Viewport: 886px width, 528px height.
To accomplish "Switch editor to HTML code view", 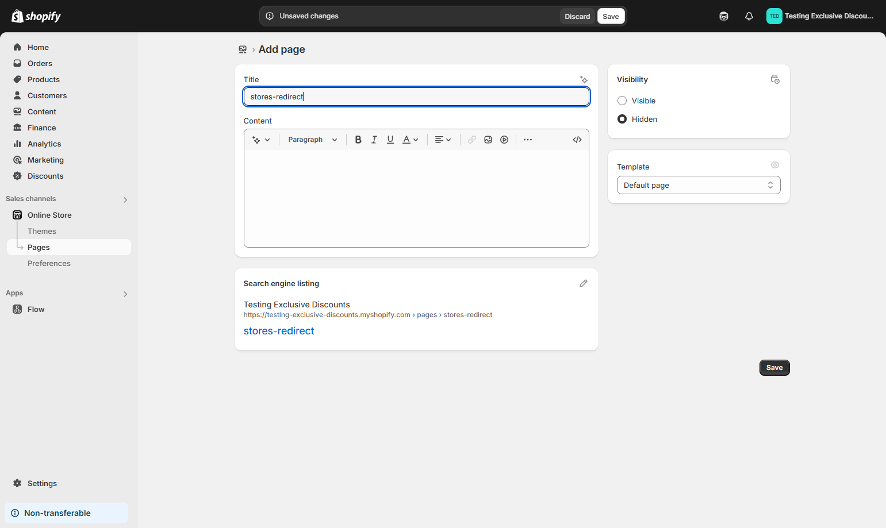I will [x=577, y=140].
